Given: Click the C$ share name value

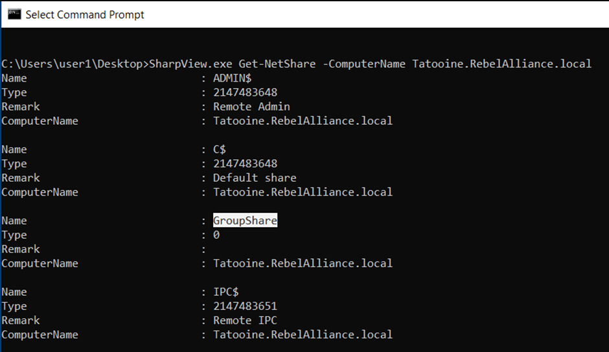Looking at the screenshot, I should (x=220, y=149).
